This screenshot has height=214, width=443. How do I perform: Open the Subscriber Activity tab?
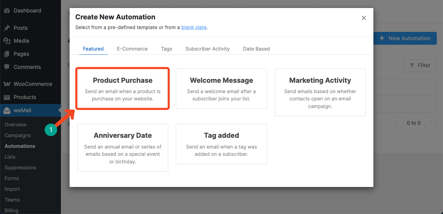[207, 49]
